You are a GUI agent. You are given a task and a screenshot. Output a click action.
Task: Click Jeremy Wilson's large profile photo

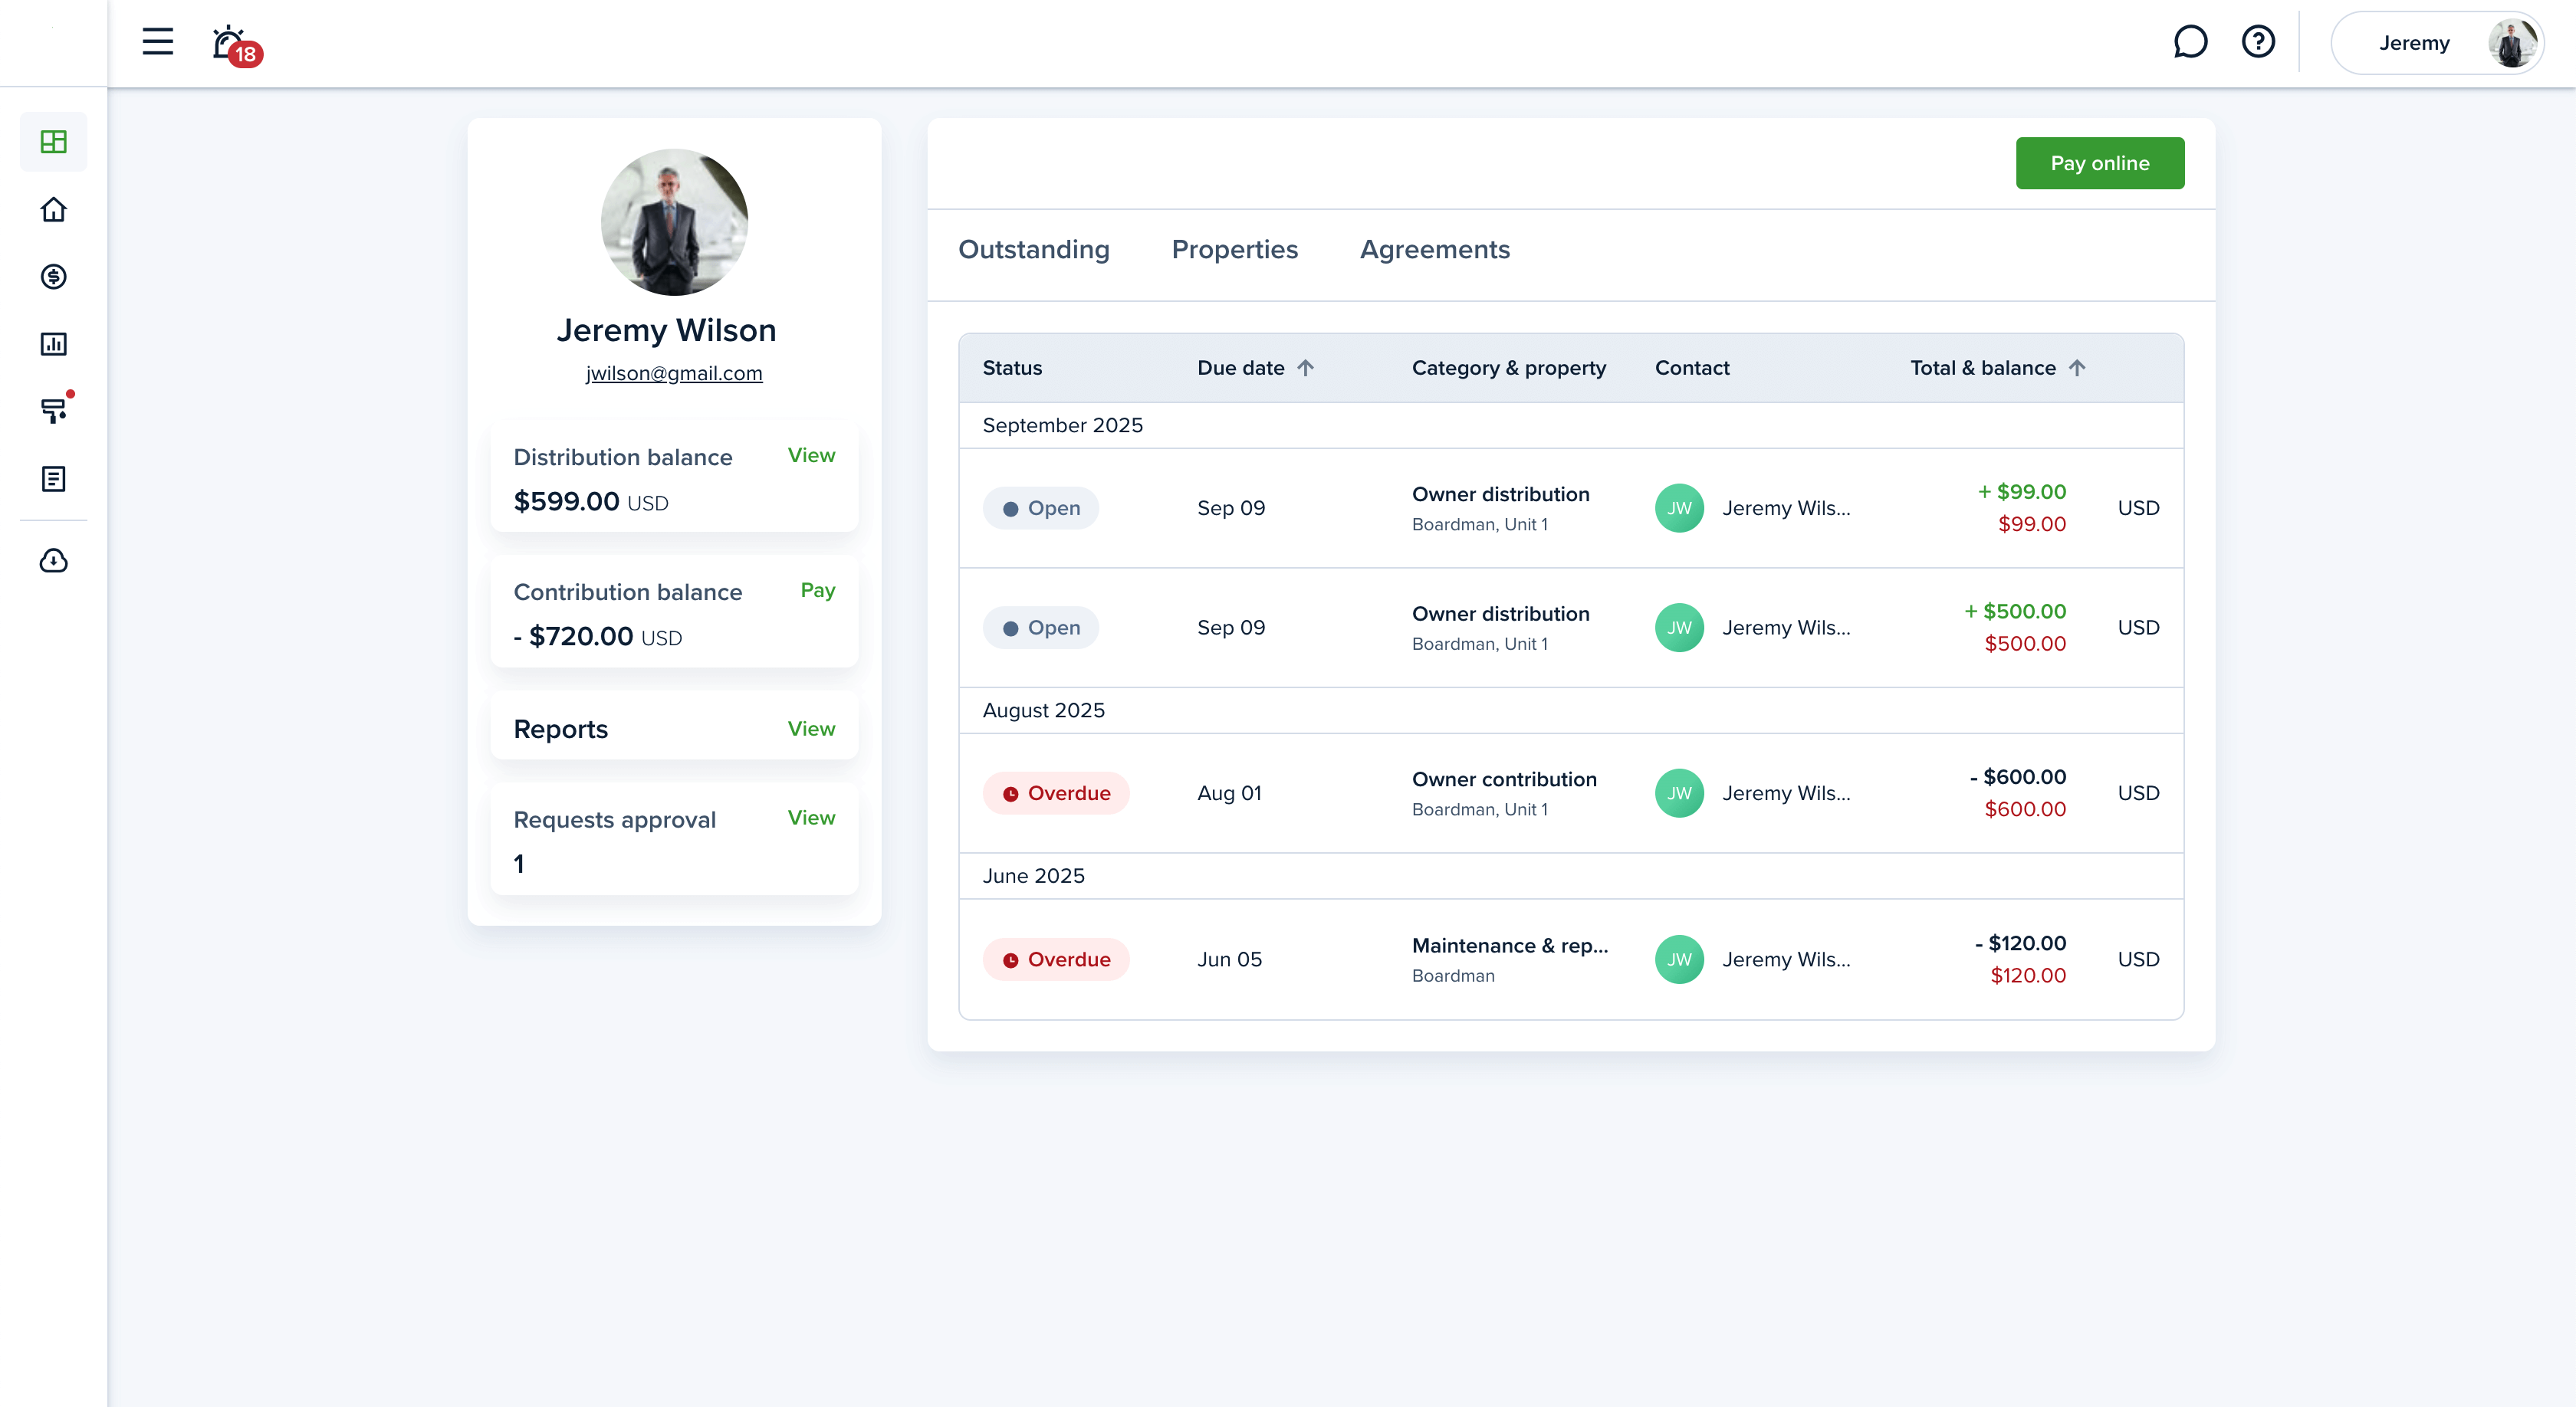(674, 221)
